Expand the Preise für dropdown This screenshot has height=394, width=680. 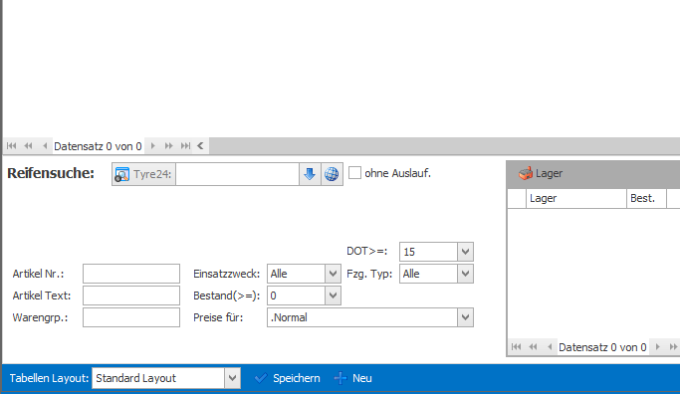[x=465, y=317]
